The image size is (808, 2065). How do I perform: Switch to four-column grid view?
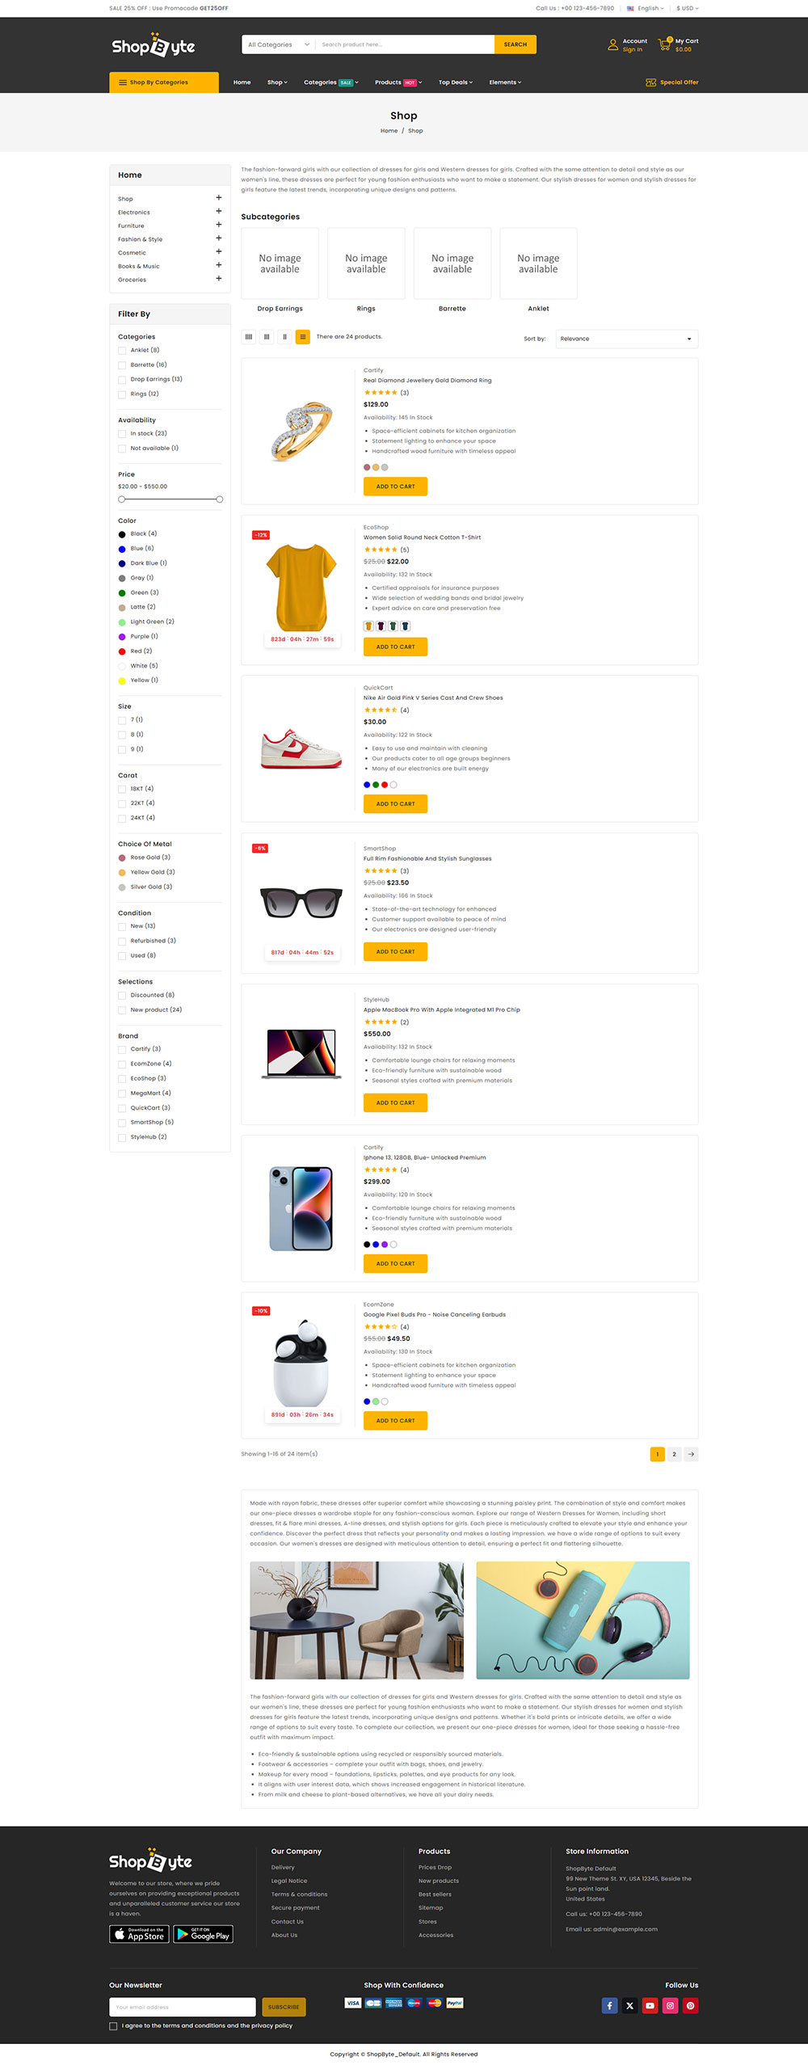click(x=249, y=337)
